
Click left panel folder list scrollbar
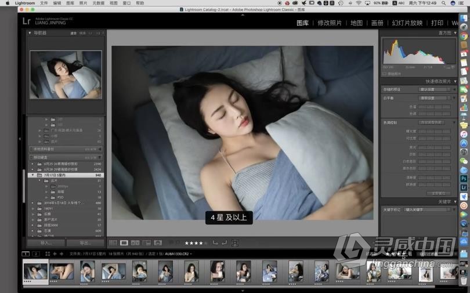click(24, 186)
